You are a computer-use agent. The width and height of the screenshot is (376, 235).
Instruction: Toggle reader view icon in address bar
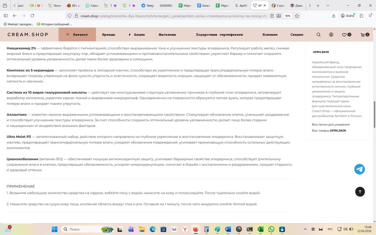pos(272,16)
